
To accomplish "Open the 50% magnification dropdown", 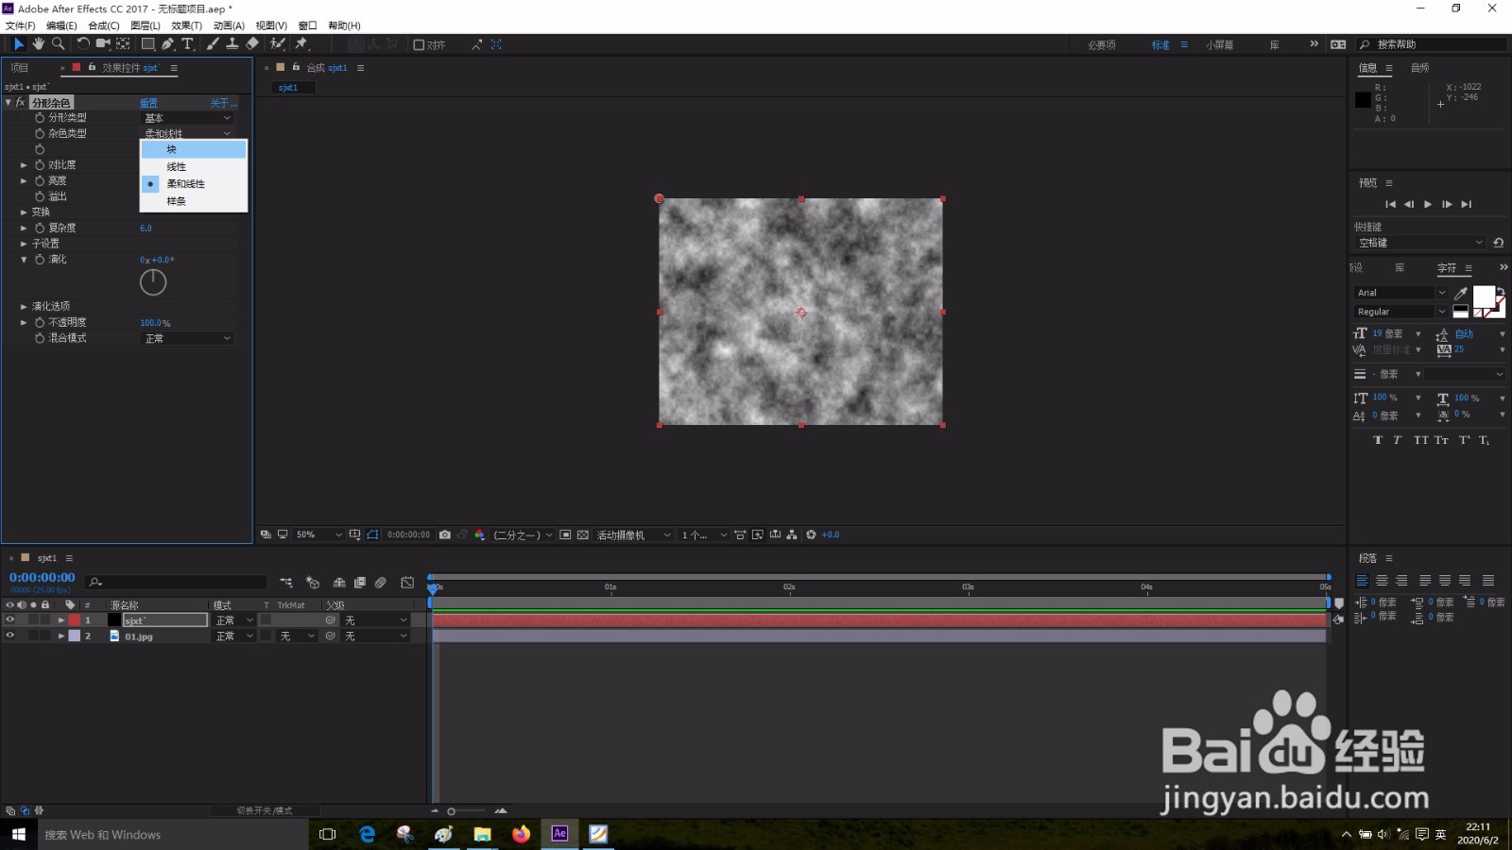I will (318, 535).
